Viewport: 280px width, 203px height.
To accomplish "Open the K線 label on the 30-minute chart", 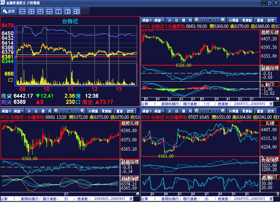I will 270,123.
